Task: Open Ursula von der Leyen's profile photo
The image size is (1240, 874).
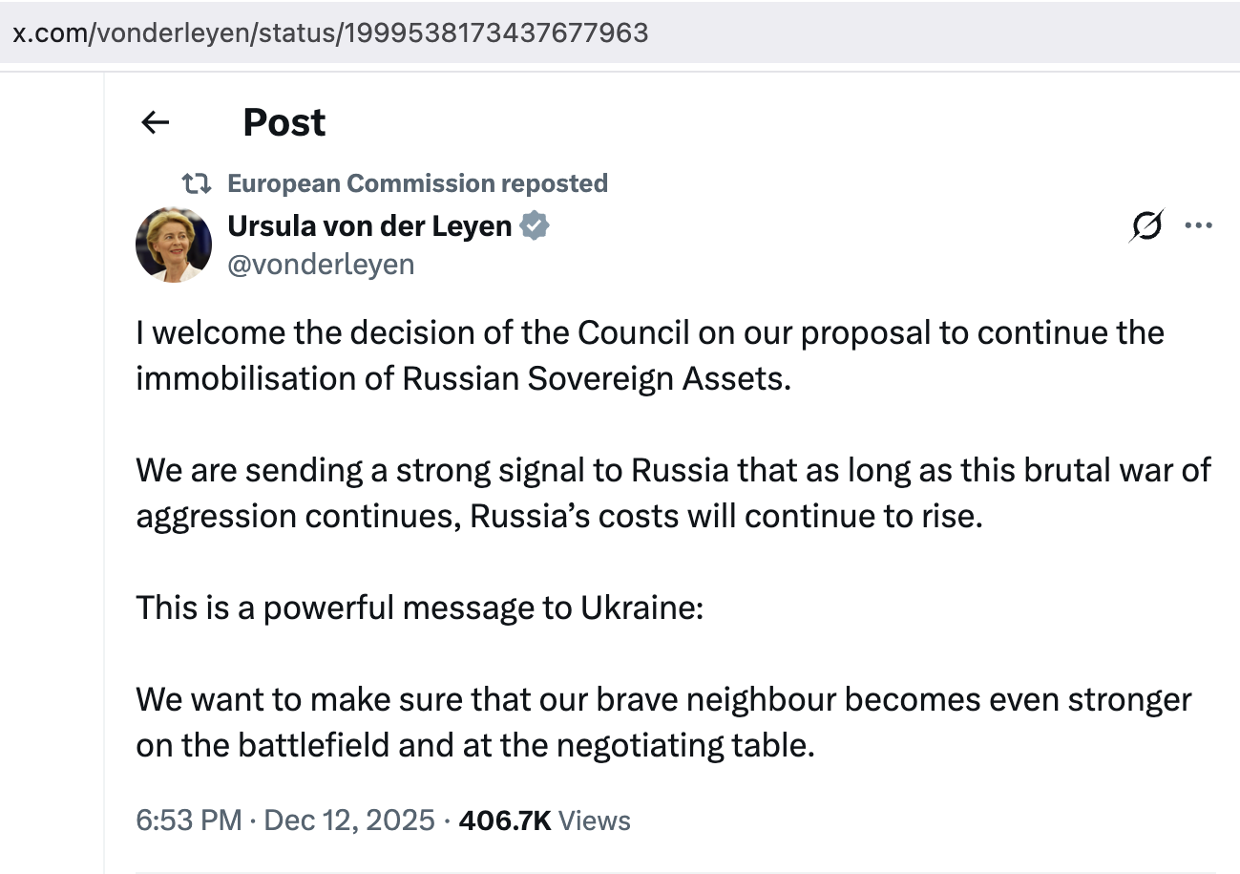Action: pos(174,245)
